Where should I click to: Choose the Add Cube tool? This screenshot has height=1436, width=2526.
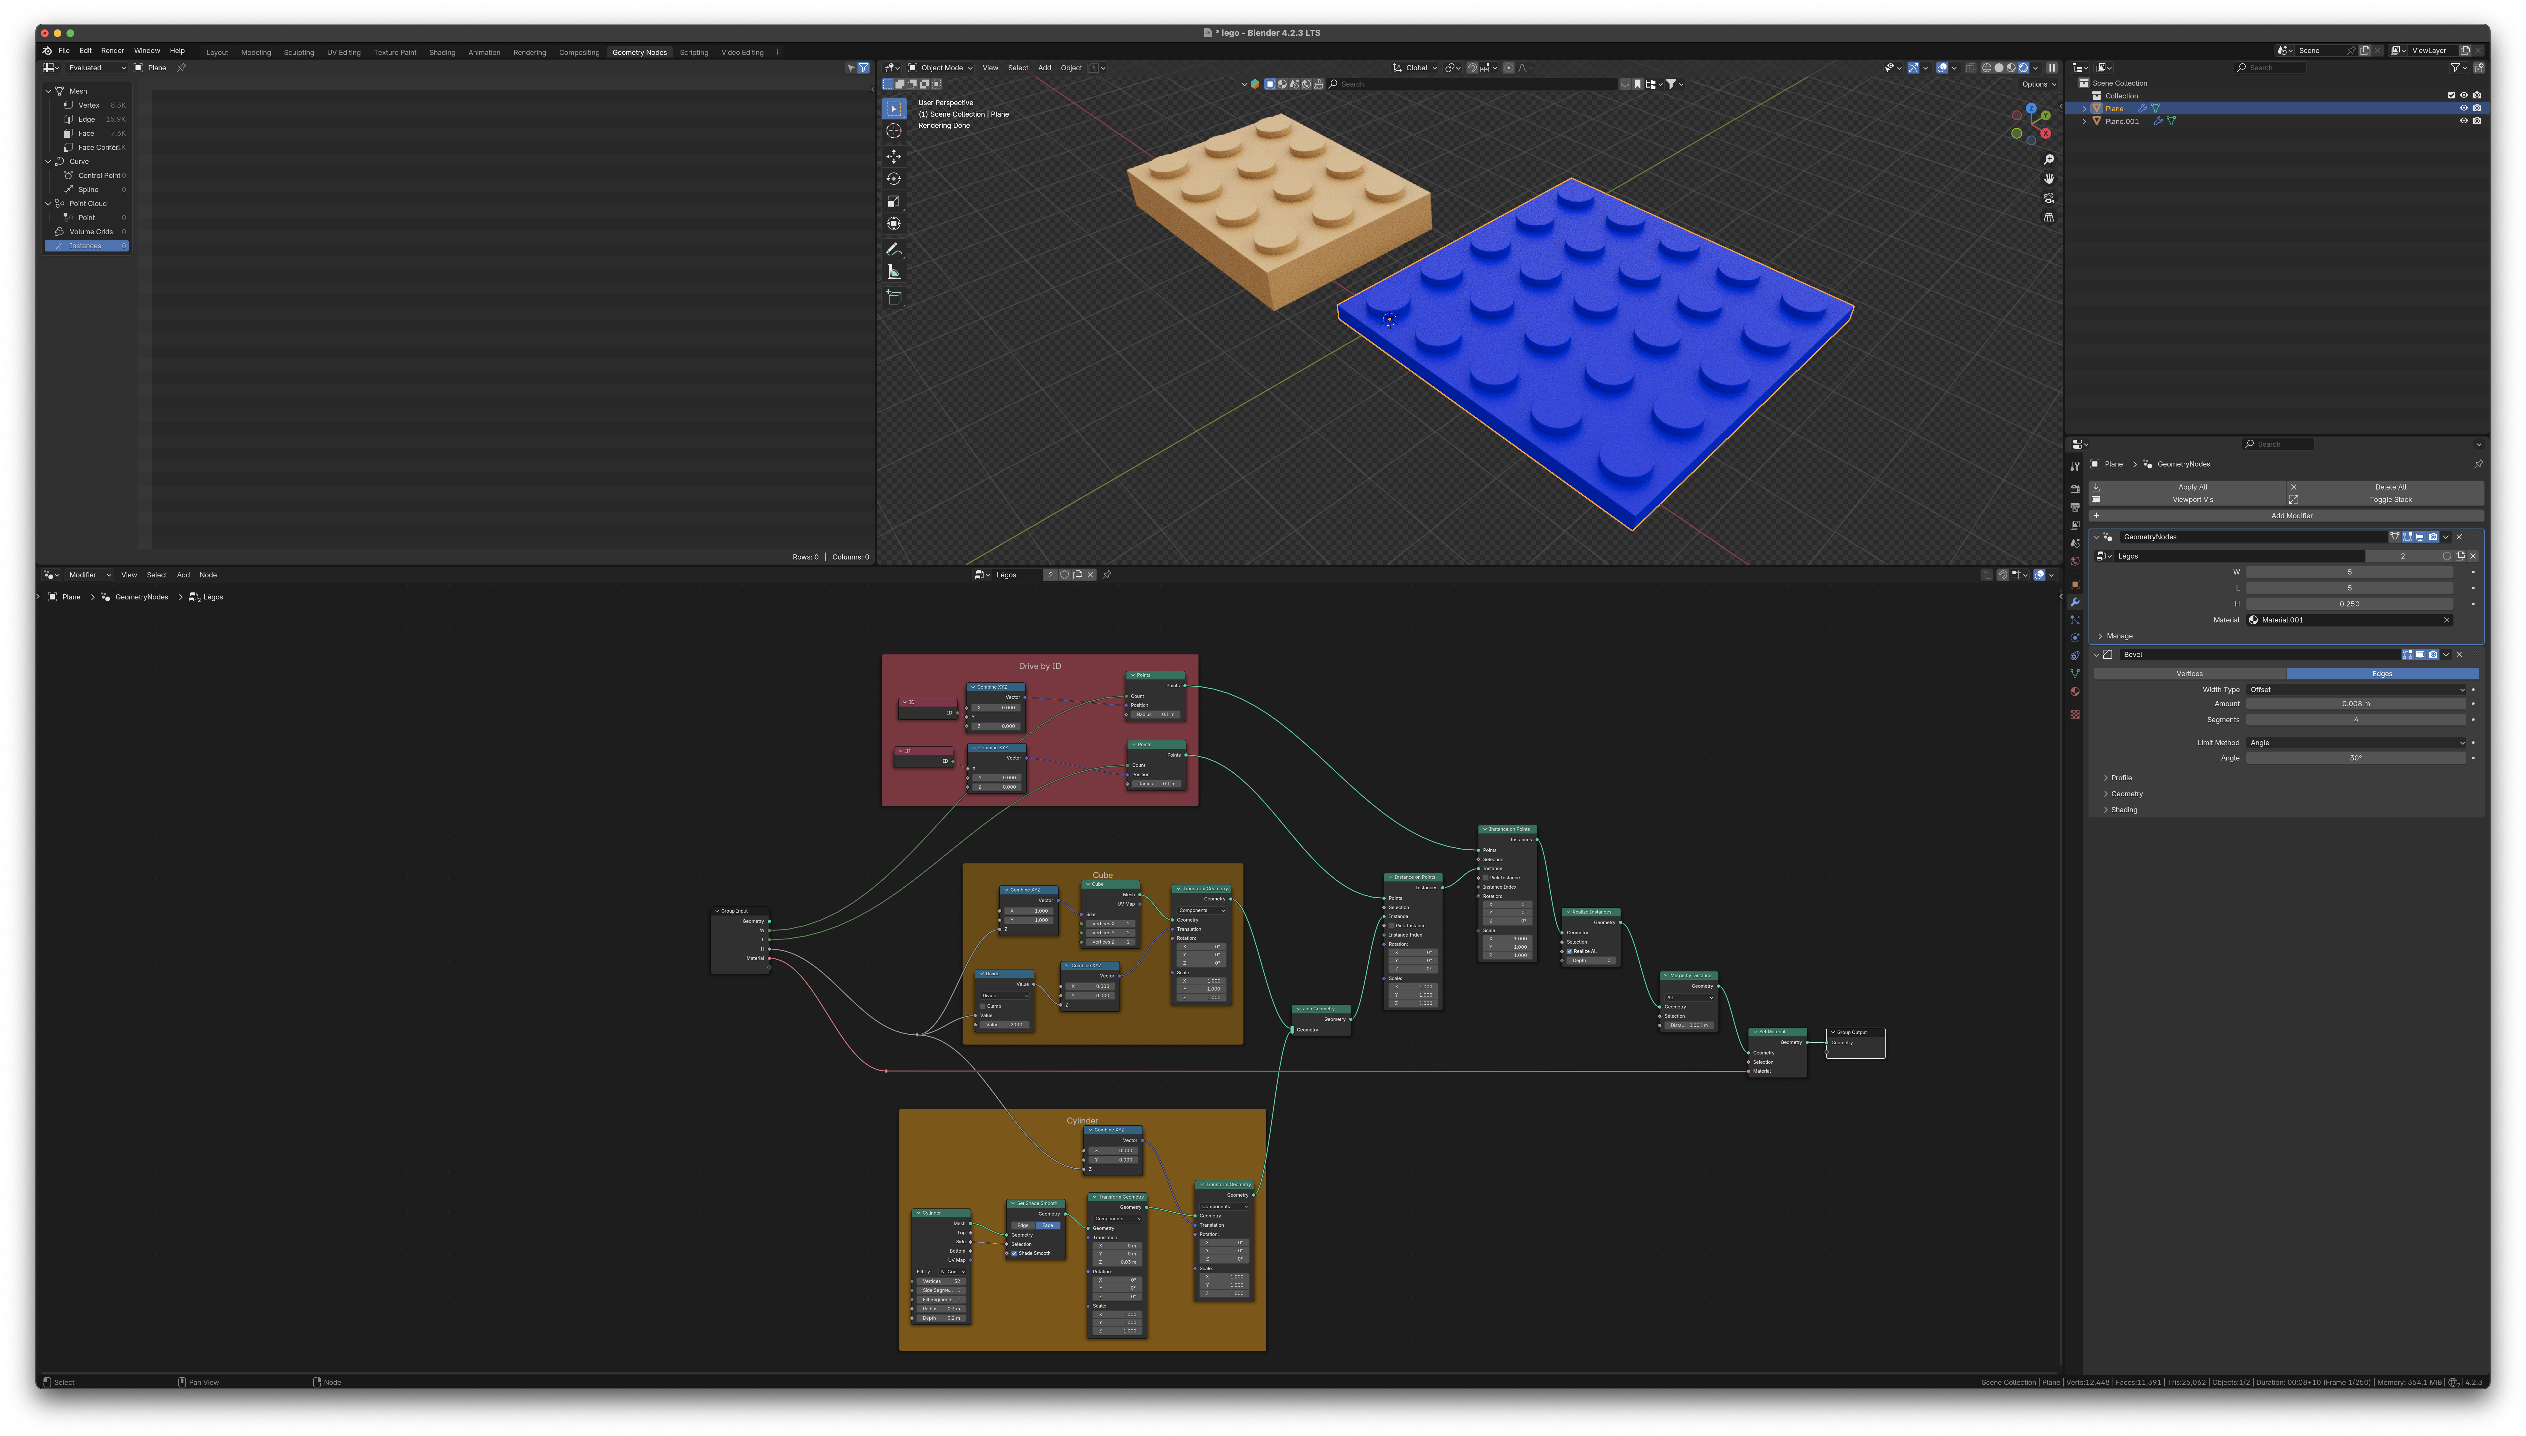coord(894,298)
